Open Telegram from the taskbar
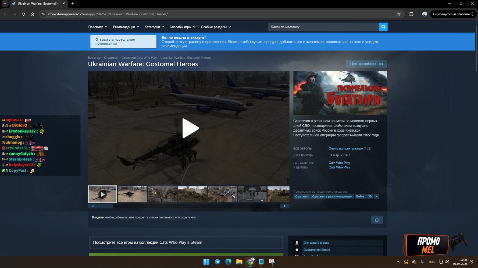478x268 pixels. pyautogui.click(x=217, y=262)
